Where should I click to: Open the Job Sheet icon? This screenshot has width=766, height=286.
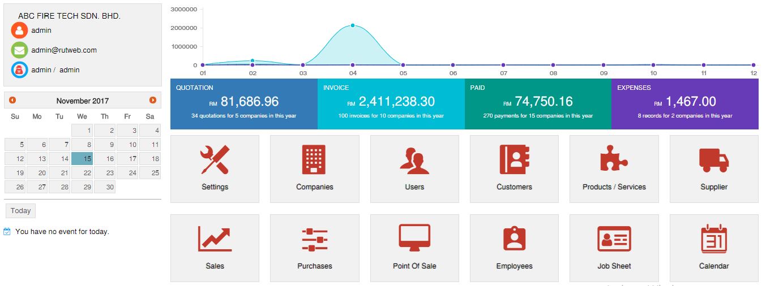coord(614,239)
